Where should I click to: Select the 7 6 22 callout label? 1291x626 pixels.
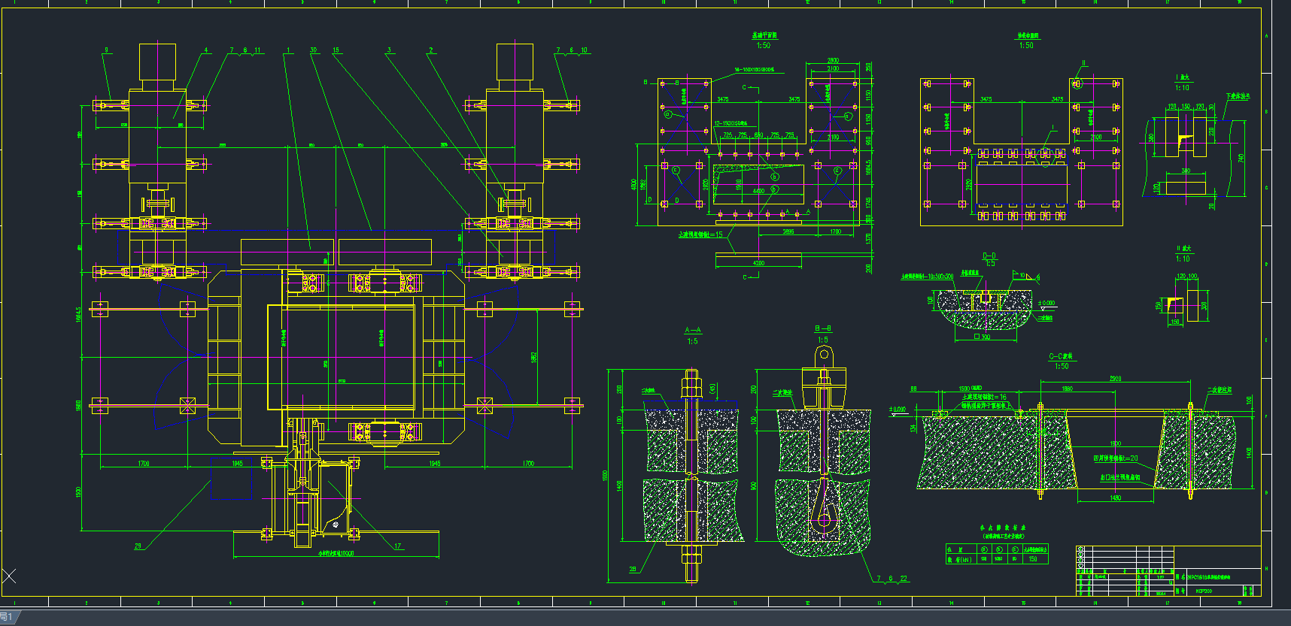(x=892, y=579)
